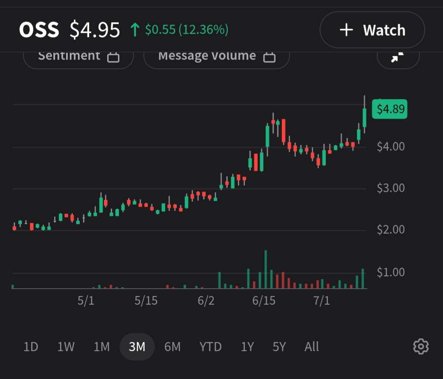Click the 6/15 date label
This screenshot has width=443, height=379.
[263, 300]
